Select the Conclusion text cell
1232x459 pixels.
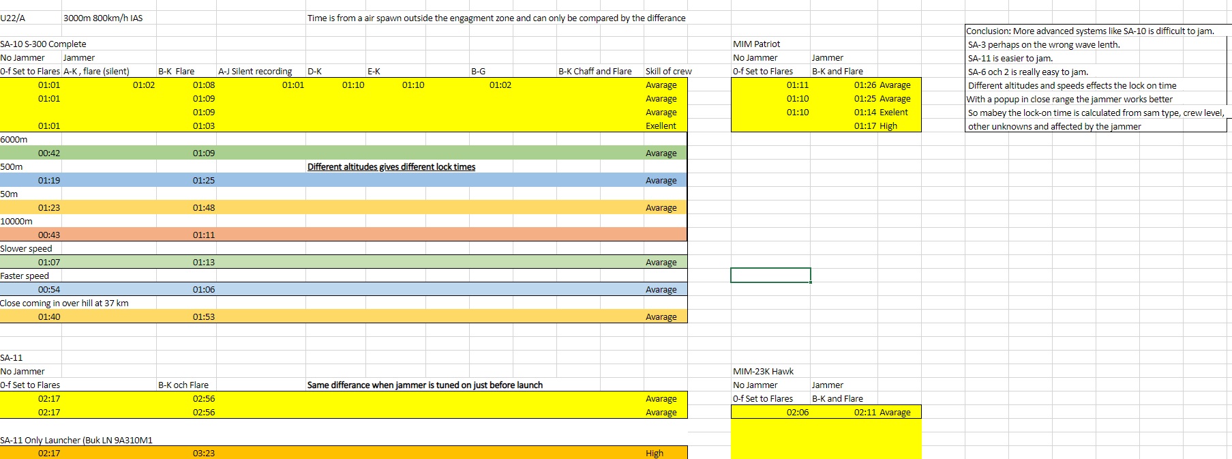tap(1090, 31)
